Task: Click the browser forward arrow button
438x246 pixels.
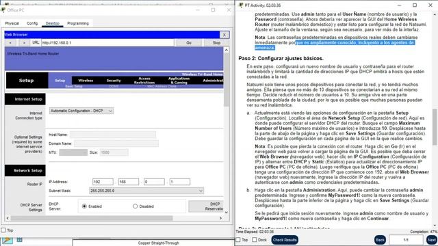Action: (x=24, y=42)
